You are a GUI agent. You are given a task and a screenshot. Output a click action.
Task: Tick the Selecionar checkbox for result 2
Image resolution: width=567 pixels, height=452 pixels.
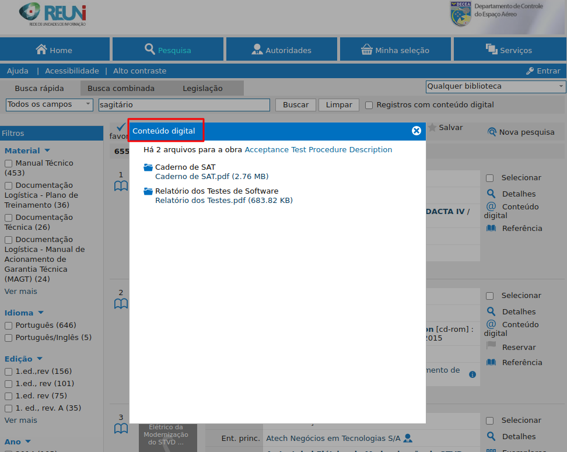pyautogui.click(x=489, y=296)
